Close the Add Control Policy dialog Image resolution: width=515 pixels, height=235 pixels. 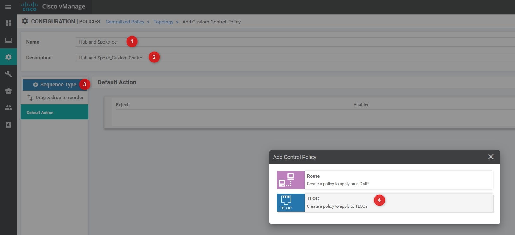(491, 157)
